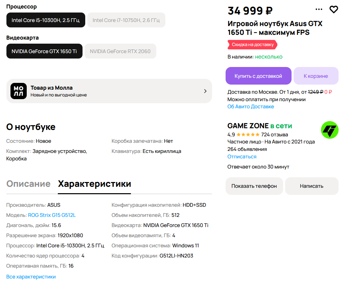Open the three-dots more options menu
This screenshot has height=293, width=346.
click(319, 9)
